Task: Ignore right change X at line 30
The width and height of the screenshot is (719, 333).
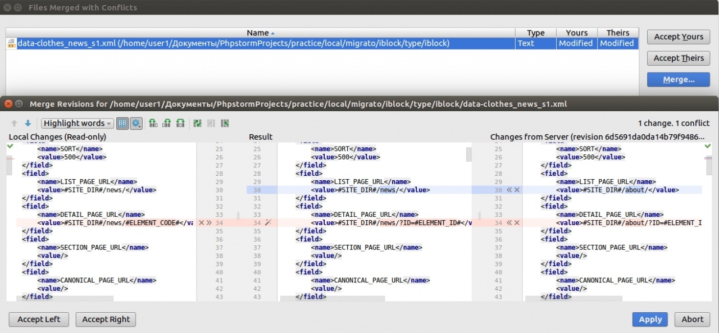Action: [517, 190]
